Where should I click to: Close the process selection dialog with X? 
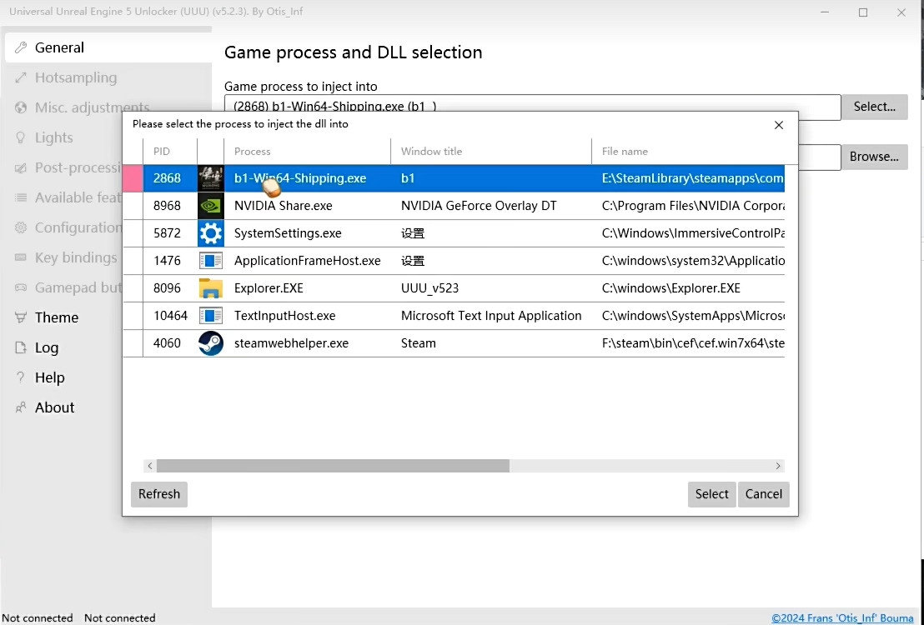779,125
